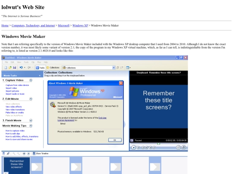The height and width of the screenshot is (174, 233).
Task: Click the Play button in preview monitor
Action: [x=134, y=147]
